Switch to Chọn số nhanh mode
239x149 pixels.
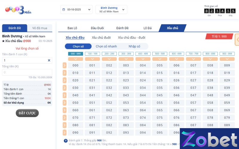106,46
